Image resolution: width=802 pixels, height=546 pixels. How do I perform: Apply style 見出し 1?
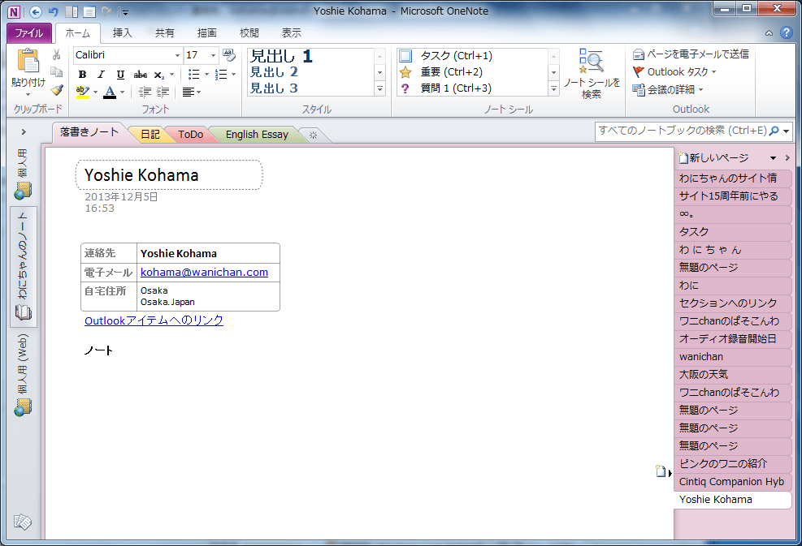coord(281,56)
